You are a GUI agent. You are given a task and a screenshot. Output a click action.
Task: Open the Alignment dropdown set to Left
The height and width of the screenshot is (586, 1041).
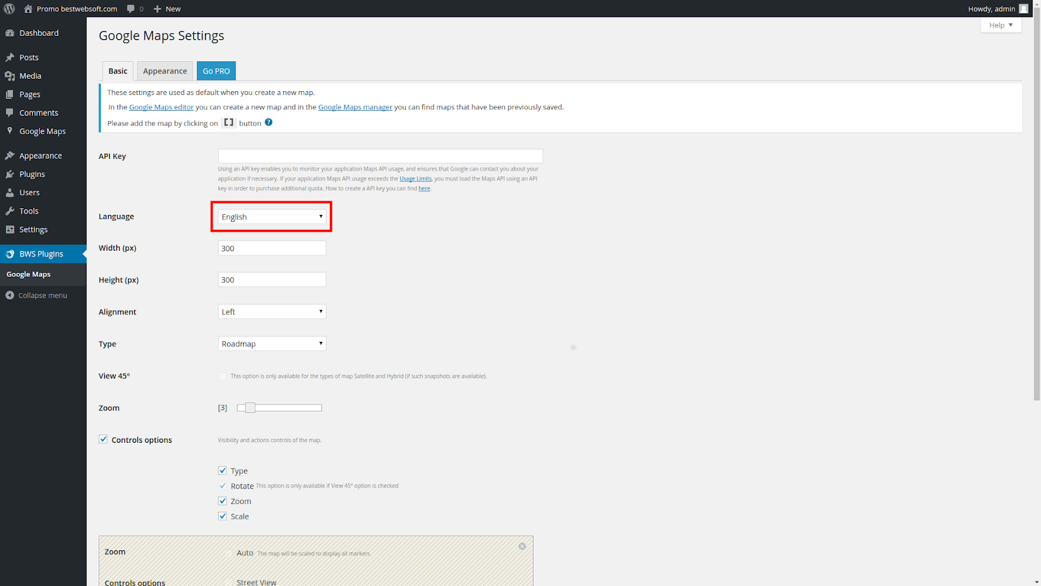[272, 312]
